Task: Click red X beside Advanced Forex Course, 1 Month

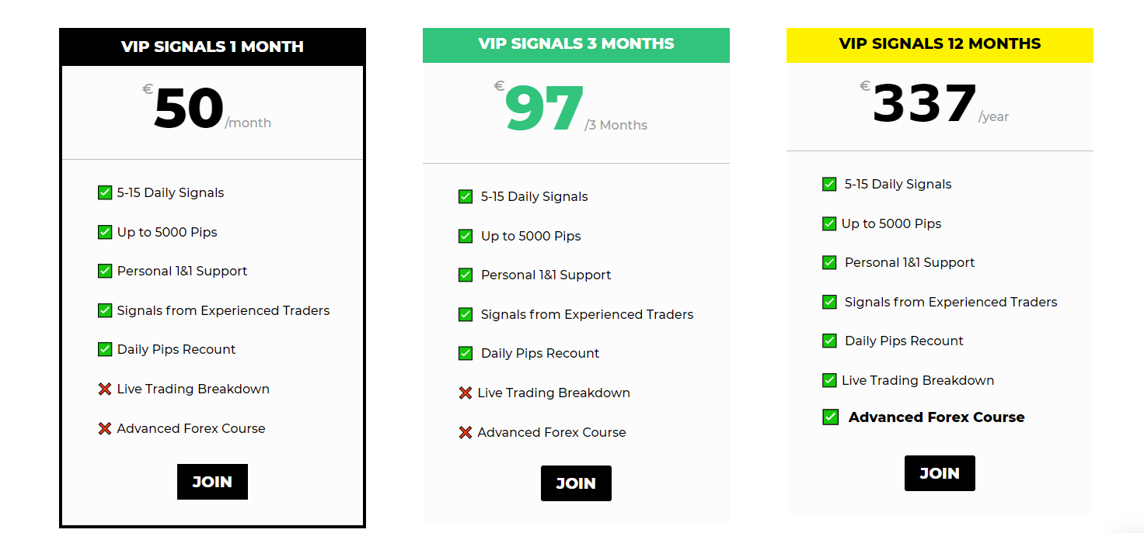Action: click(x=105, y=428)
